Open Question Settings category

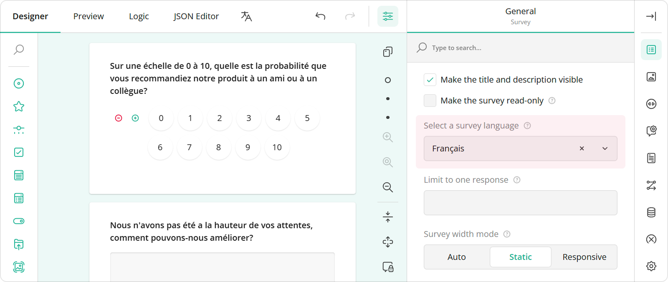point(651,131)
